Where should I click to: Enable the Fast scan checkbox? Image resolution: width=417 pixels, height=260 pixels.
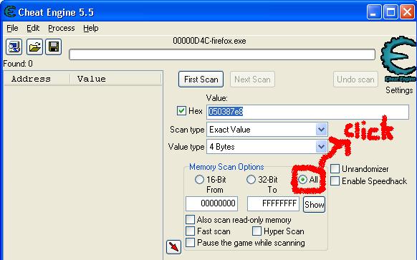pyautogui.click(x=190, y=231)
